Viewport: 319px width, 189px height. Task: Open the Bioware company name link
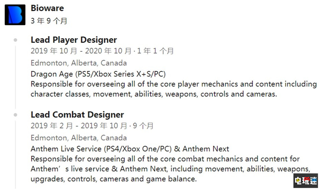pos(47,8)
